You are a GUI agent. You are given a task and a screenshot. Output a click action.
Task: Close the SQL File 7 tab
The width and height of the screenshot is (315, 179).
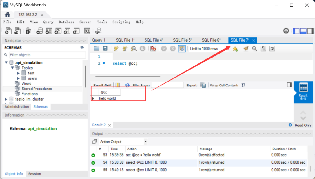click(254, 41)
